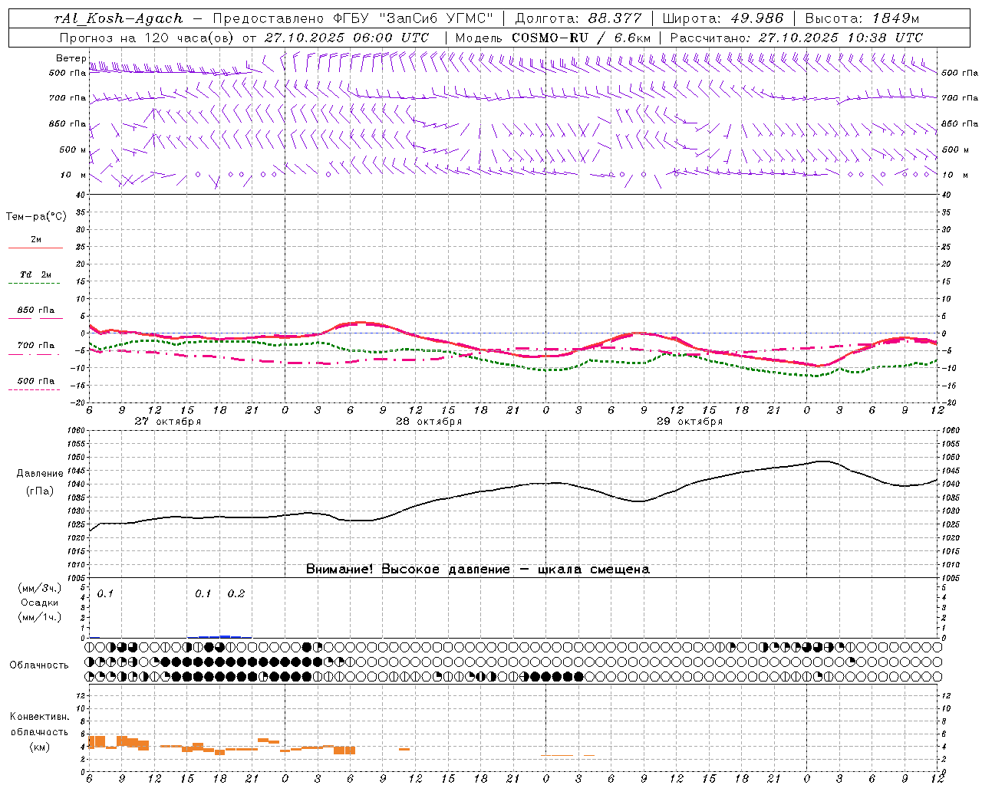Click the station name rAl_Kosh-Agach
This screenshot has height=785, width=982.
click(x=119, y=18)
